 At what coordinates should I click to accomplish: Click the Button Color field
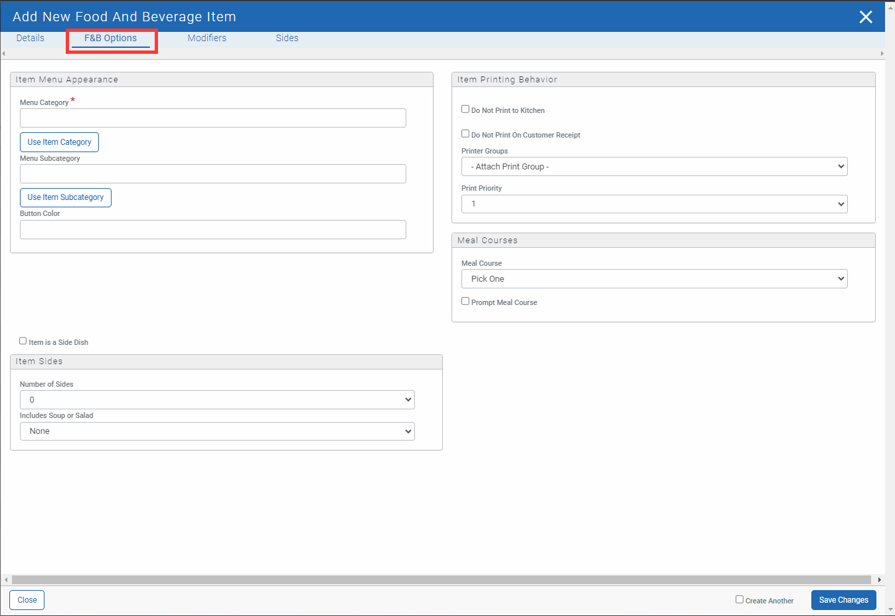pos(212,230)
